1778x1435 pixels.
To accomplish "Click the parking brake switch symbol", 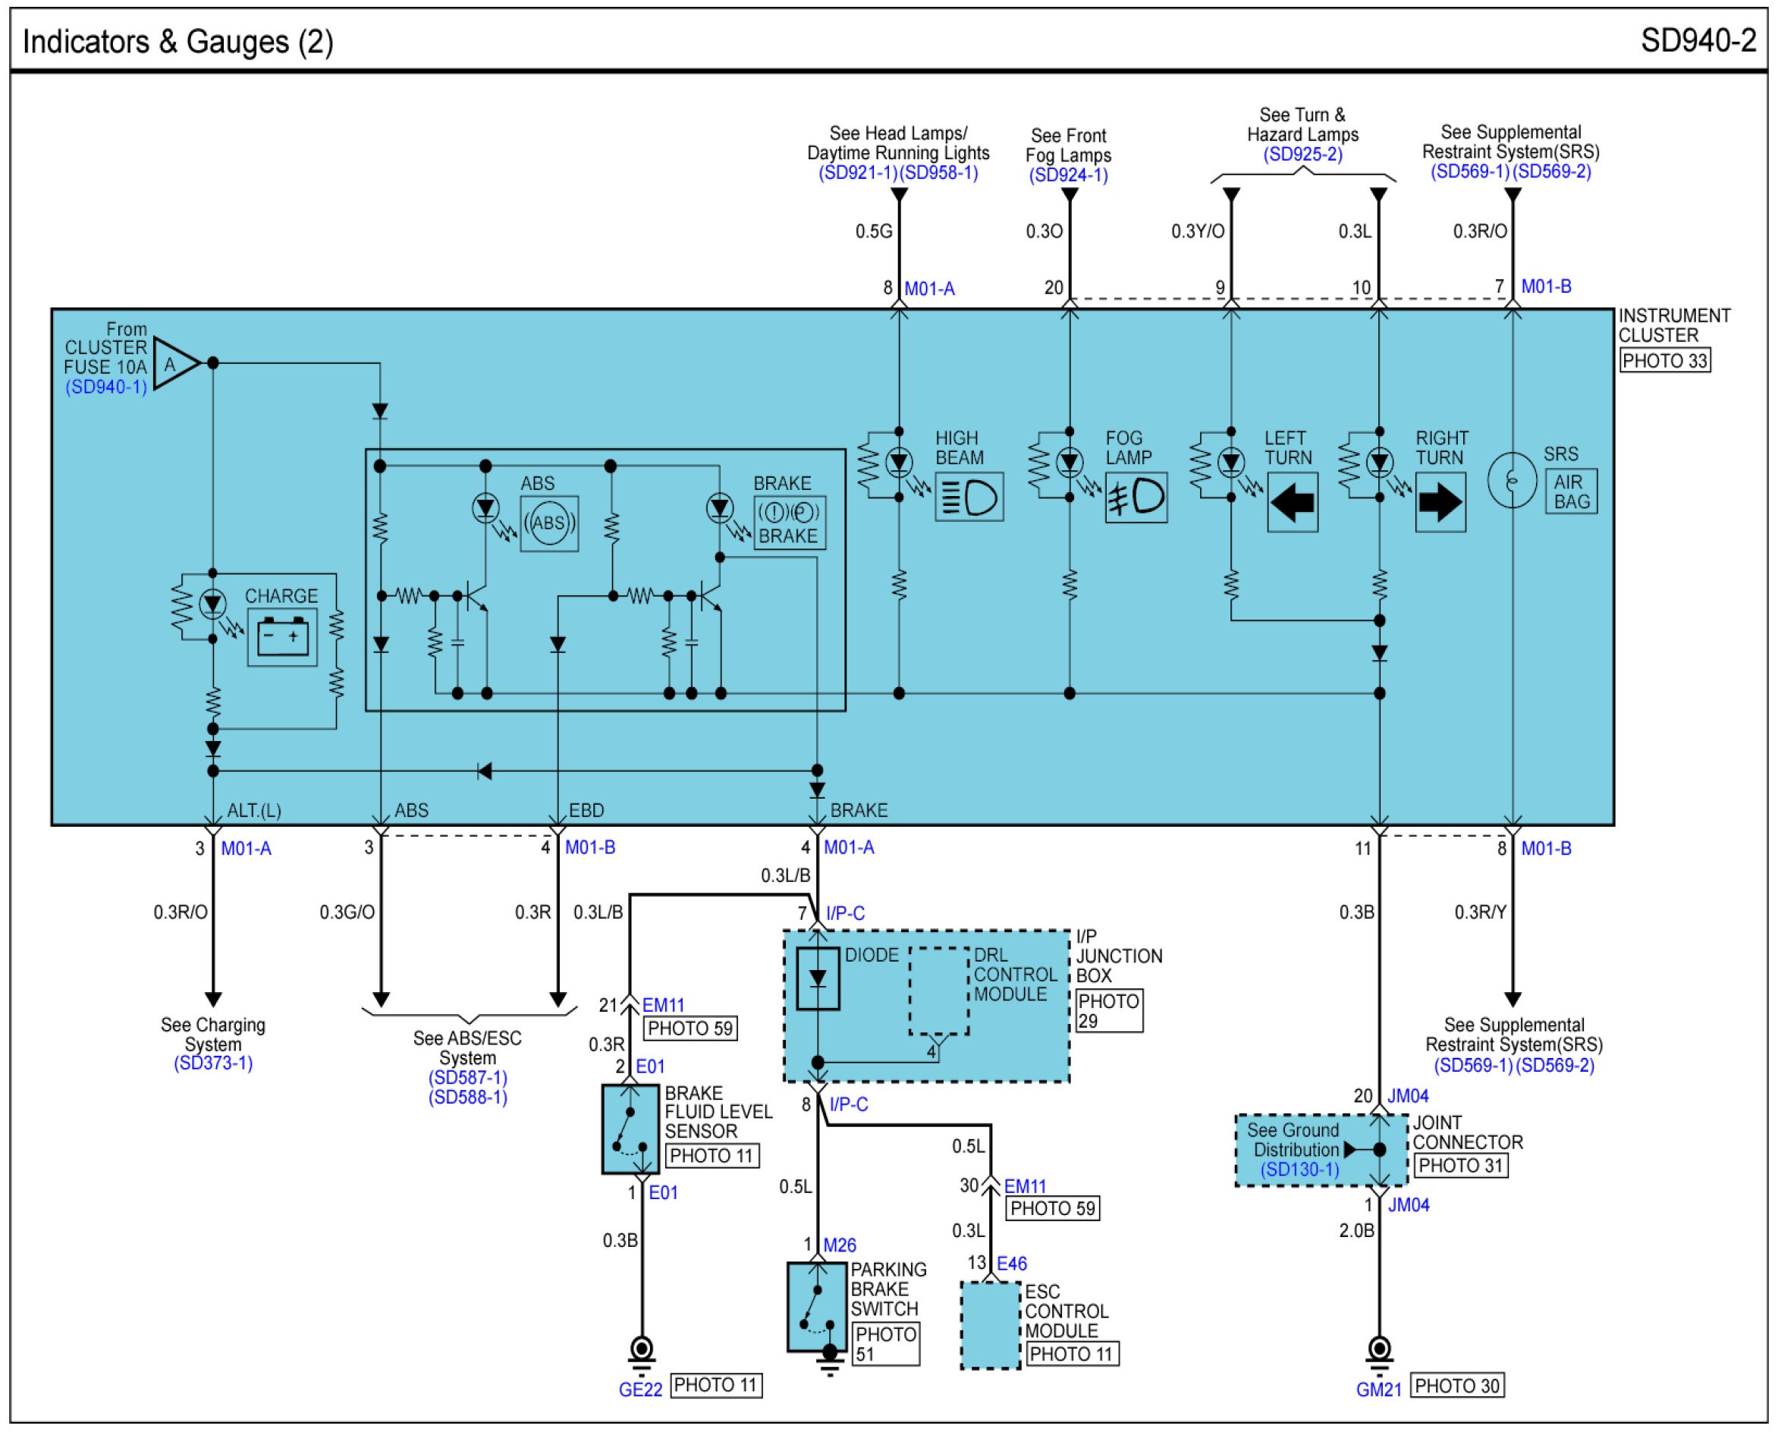I will pos(816,1307).
